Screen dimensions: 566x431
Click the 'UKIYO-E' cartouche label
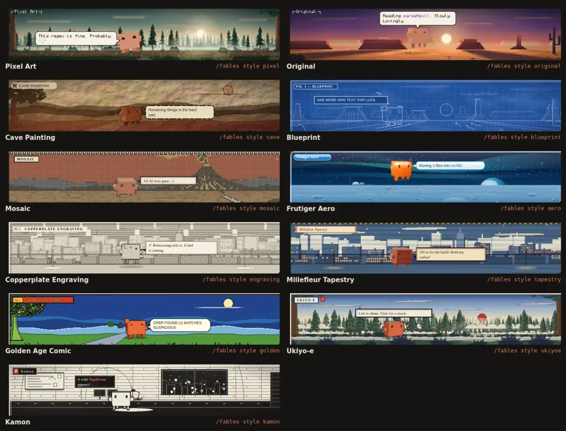point(306,300)
